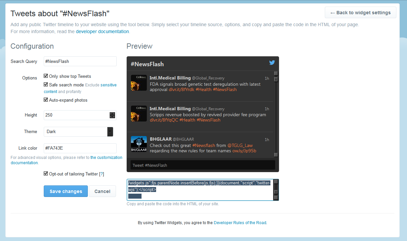Click the embed code scrollbar up arrow
Screen dimensions: 407x241
coord(276,182)
